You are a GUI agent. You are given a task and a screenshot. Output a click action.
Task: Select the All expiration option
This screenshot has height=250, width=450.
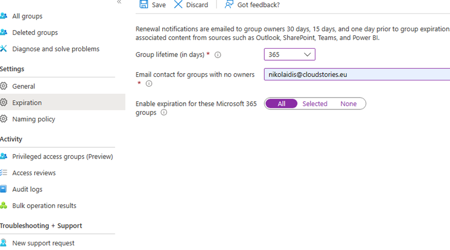click(x=281, y=104)
